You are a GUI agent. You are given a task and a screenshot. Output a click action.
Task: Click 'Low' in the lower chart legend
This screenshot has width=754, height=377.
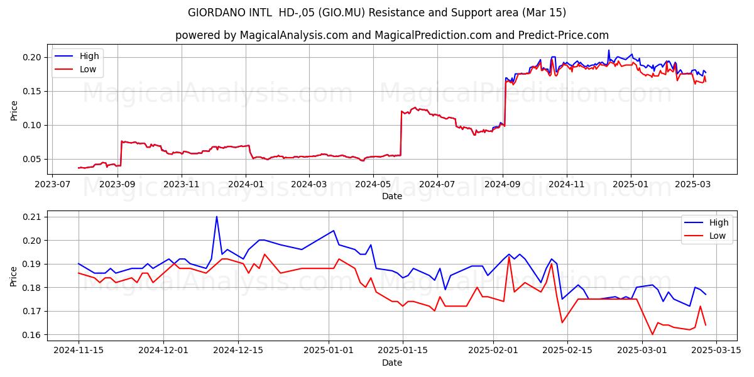coord(718,236)
